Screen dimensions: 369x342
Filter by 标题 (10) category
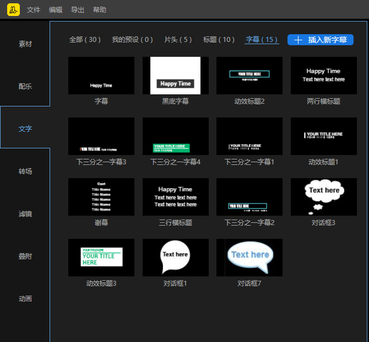pyautogui.click(x=219, y=40)
